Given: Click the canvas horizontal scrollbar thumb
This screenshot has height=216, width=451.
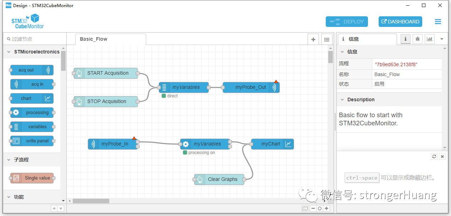Looking at the screenshot, I should click(x=91, y=201).
